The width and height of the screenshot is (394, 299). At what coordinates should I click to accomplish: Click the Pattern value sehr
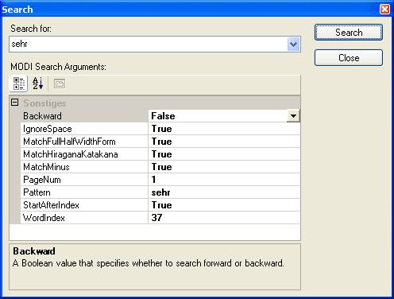point(160,192)
